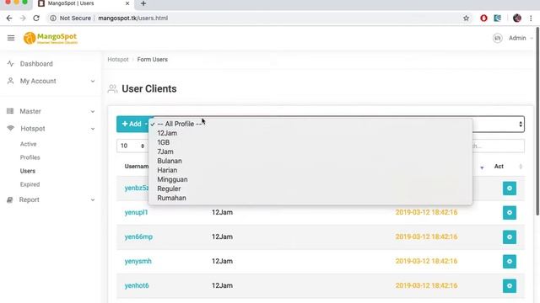The height and width of the screenshot is (303, 540).
Task: Click the Not Secure site info icon
Action: point(53,19)
